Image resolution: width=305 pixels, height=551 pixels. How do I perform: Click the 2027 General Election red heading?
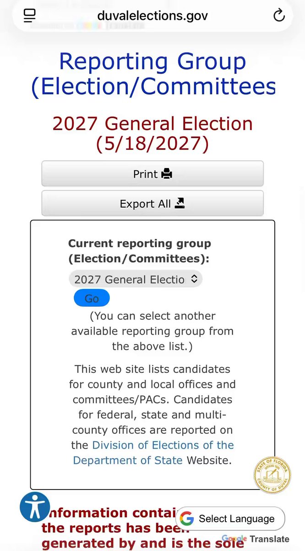click(x=152, y=134)
